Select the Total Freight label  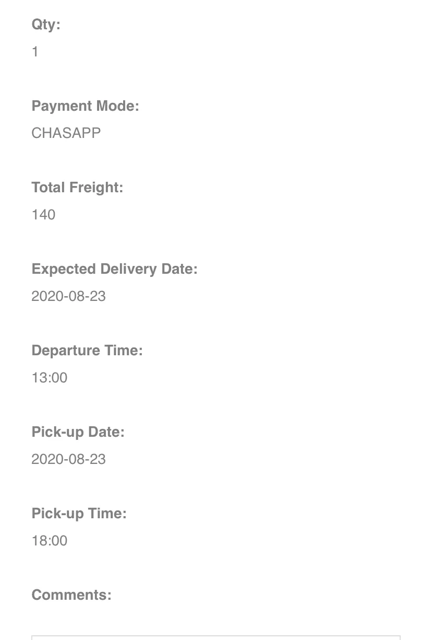tap(77, 188)
